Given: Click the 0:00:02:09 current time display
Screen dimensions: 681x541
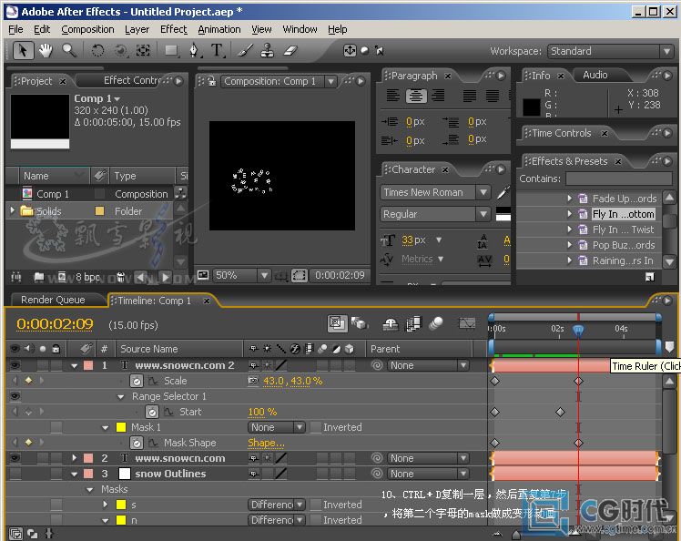Looking at the screenshot, I should click(55, 323).
